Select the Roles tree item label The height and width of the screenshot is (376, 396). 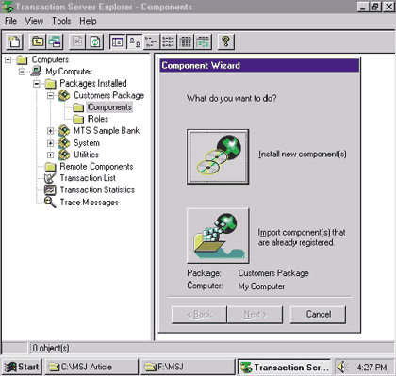(98, 119)
